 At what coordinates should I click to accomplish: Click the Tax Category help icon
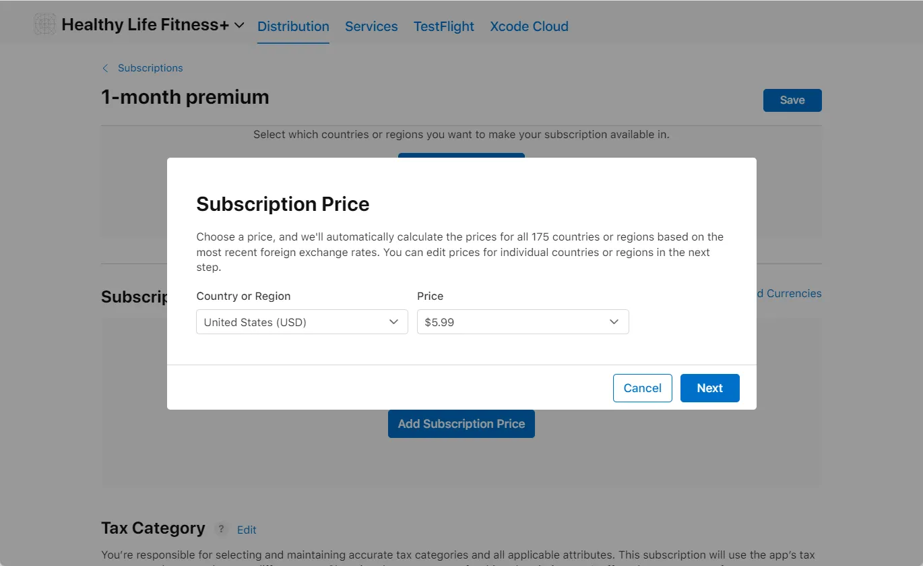(221, 529)
